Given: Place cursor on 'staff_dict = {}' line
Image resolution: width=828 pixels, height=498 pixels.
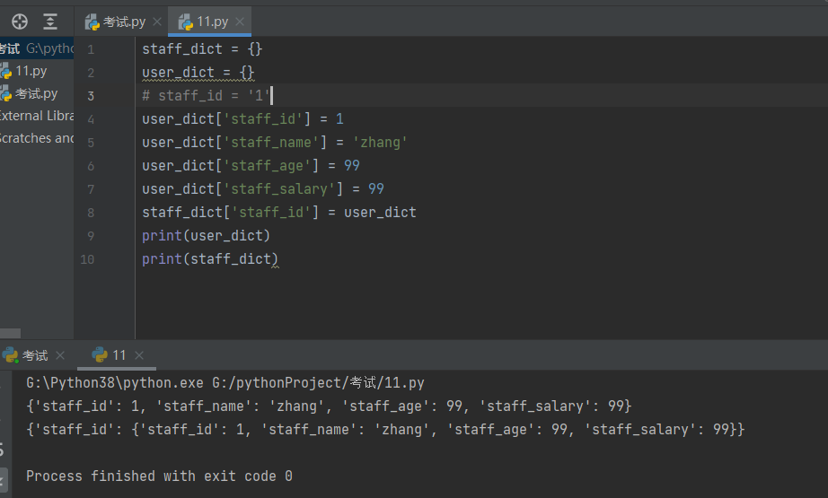Looking at the screenshot, I should pos(202,49).
